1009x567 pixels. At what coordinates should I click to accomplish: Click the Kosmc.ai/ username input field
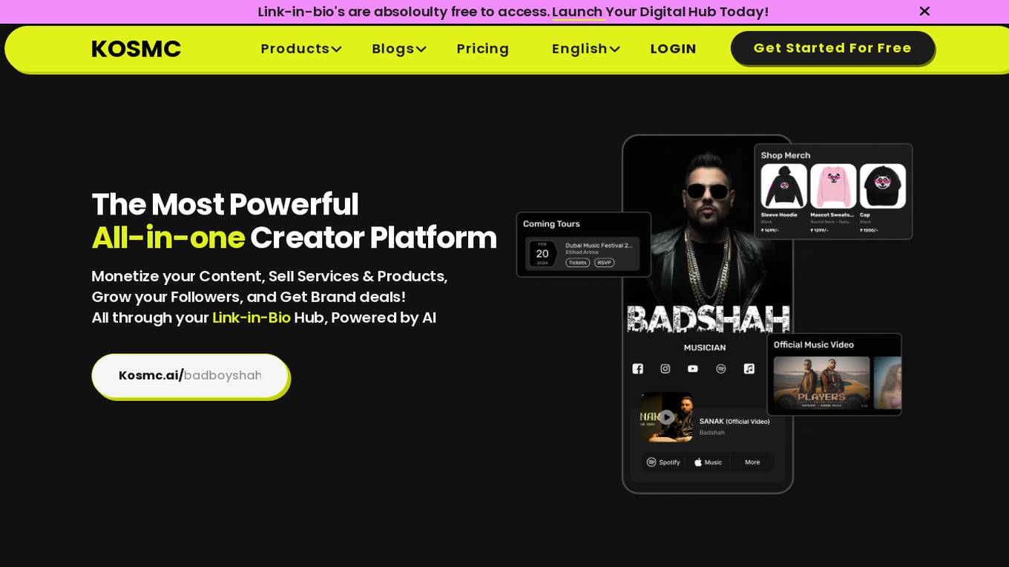click(x=190, y=376)
